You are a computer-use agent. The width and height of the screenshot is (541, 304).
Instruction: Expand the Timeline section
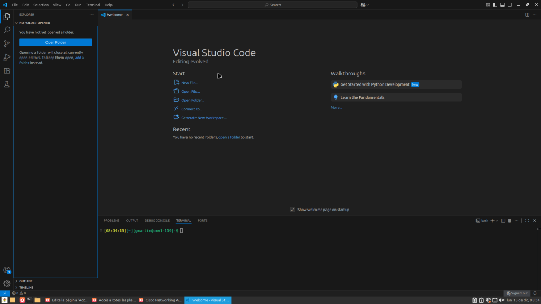(x=26, y=287)
